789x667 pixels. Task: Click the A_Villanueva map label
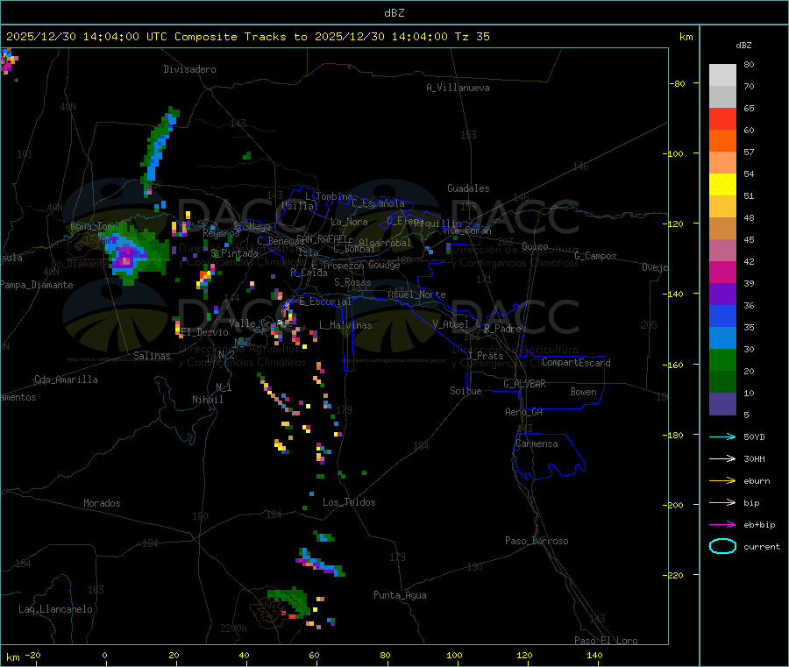(458, 88)
